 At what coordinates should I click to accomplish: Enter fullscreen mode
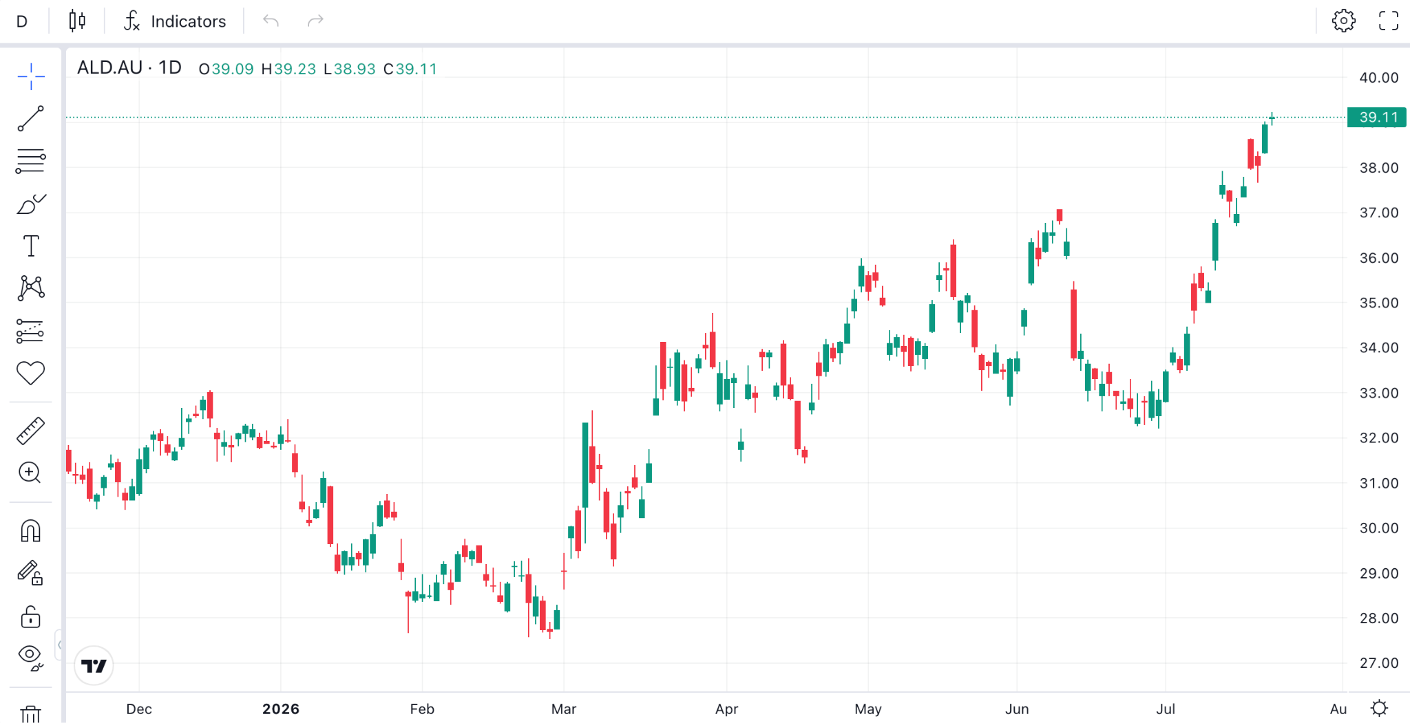click(1389, 21)
